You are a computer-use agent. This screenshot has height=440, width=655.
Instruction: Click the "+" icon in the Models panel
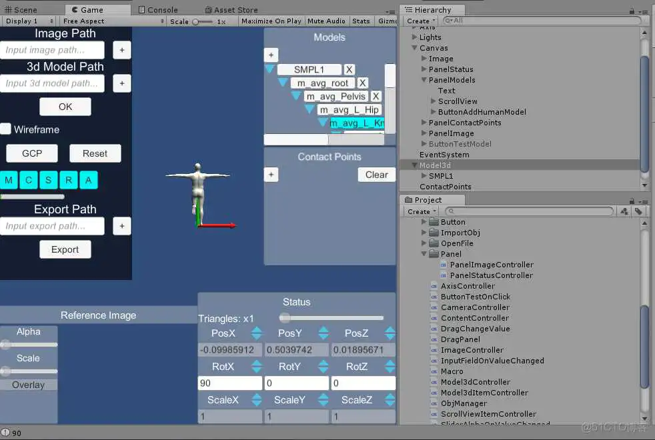tap(271, 55)
